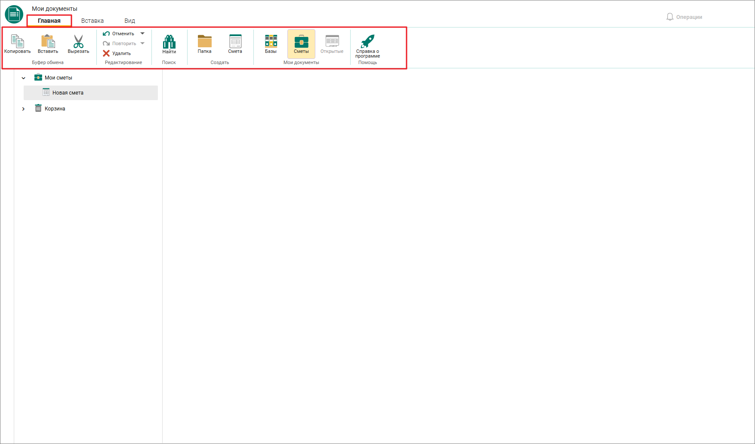Screen dimensions: 755x444
Task: Click the Отменить undo button
Action: (119, 34)
